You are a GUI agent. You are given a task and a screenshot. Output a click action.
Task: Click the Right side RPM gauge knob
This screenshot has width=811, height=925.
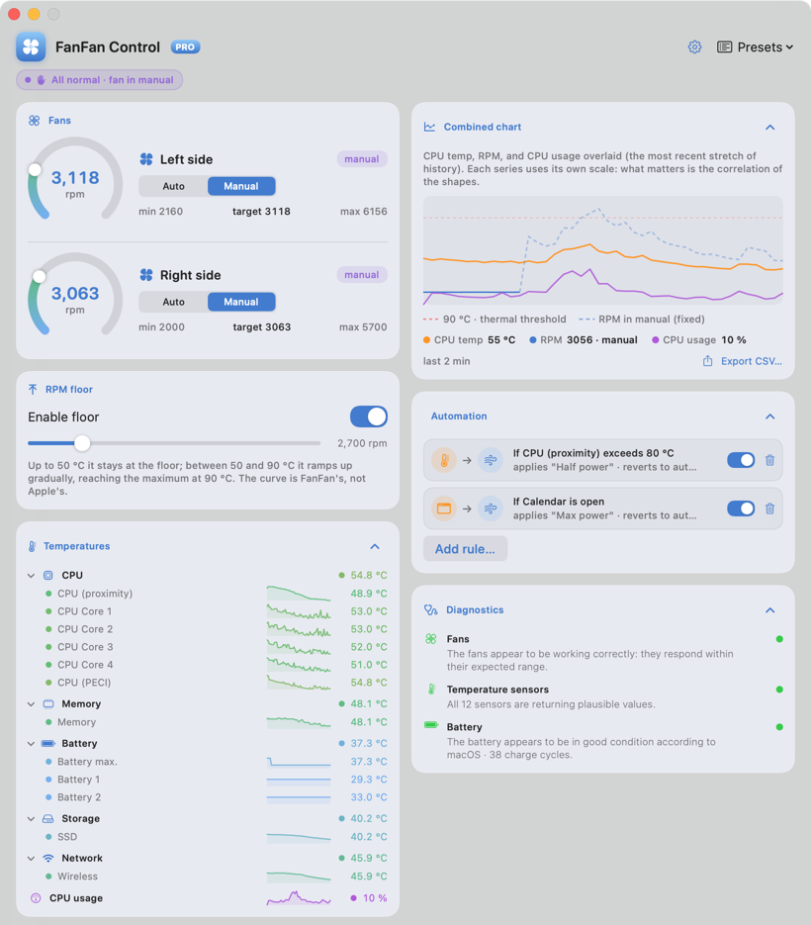coord(39,276)
